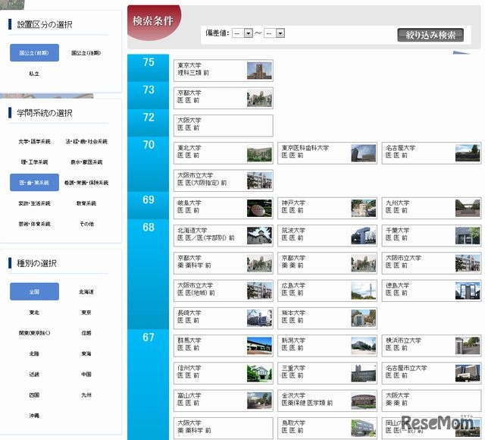Viewport: 485px width, 440px height.
Task: Click the 東京大学 campus thumbnail photo
Action: coord(259,71)
